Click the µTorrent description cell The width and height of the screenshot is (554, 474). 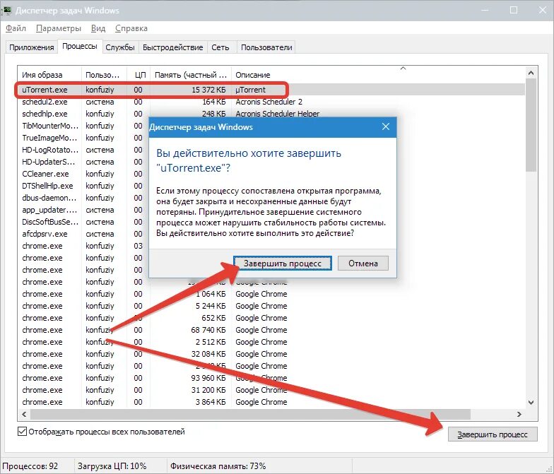250,90
